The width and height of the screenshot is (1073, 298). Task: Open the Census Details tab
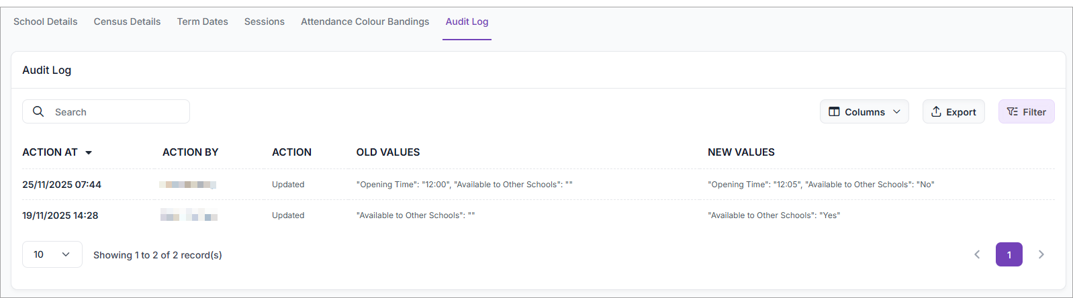[127, 21]
